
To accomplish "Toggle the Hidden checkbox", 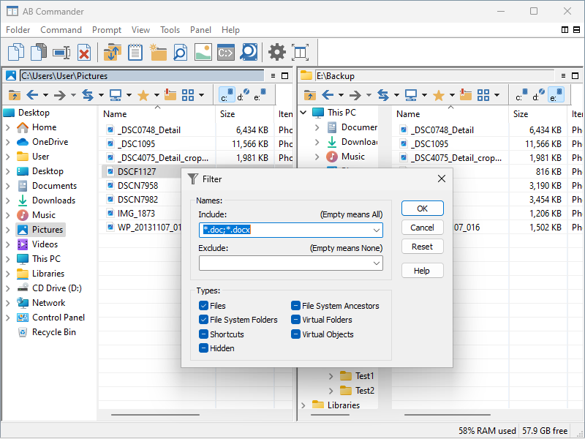I will coord(203,348).
